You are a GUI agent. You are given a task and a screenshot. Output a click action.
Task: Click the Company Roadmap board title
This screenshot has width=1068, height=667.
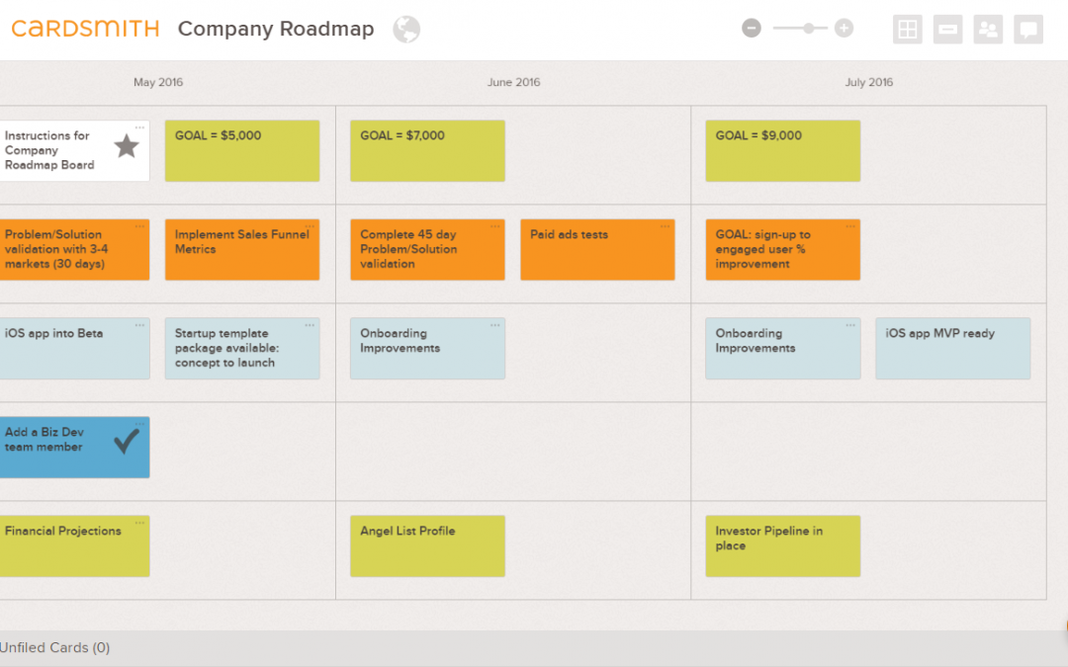pyautogui.click(x=276, y=29)
